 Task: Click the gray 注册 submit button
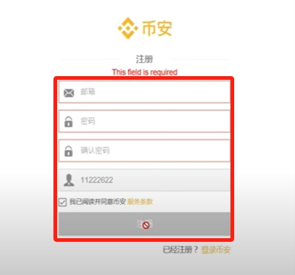[144, 224]
